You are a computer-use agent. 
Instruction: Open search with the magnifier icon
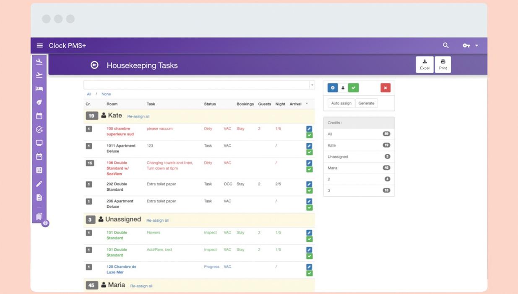[445, 45]
